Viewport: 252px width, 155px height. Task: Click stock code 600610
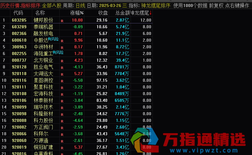[x=19, y=40]
